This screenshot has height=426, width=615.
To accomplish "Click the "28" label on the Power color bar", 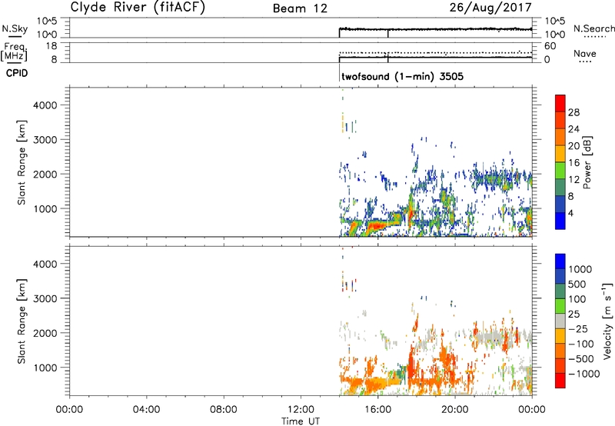I will point(573,112).
